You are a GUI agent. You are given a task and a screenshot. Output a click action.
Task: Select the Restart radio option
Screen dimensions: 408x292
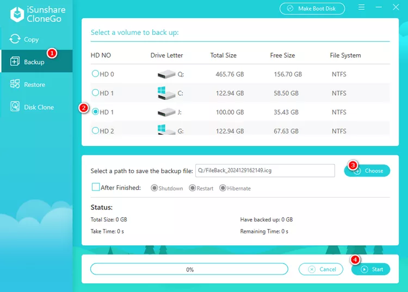point(192,188)
